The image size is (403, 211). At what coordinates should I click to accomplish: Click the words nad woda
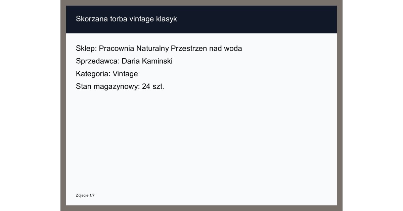(225, 49)
